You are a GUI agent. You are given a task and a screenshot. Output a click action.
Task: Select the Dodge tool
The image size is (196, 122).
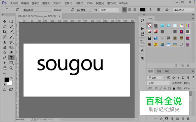pos(11,52)
